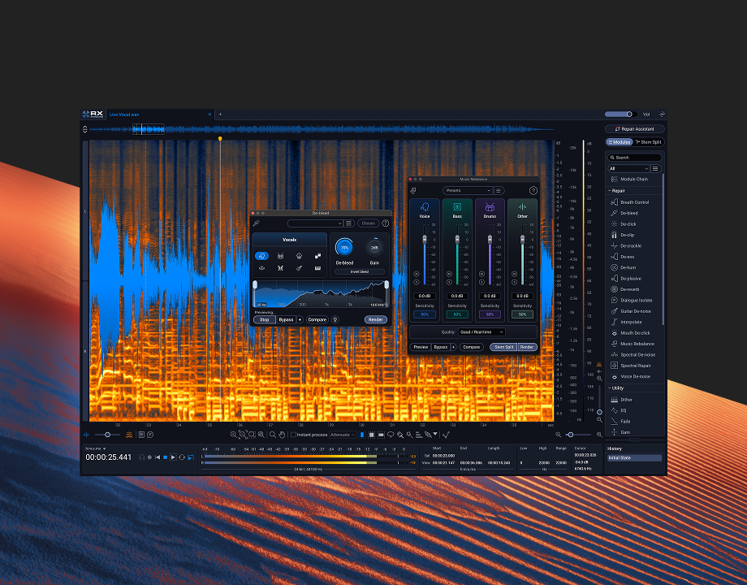
Task: Select the vocals source icon in De-bleed
Action: click(x=261, y=256)
